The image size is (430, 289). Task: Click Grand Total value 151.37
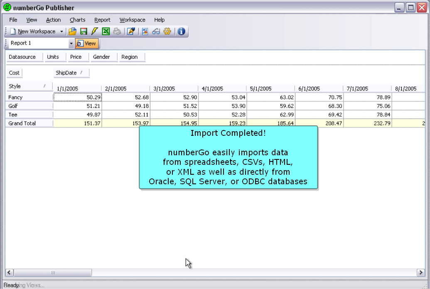click(78, 123)
